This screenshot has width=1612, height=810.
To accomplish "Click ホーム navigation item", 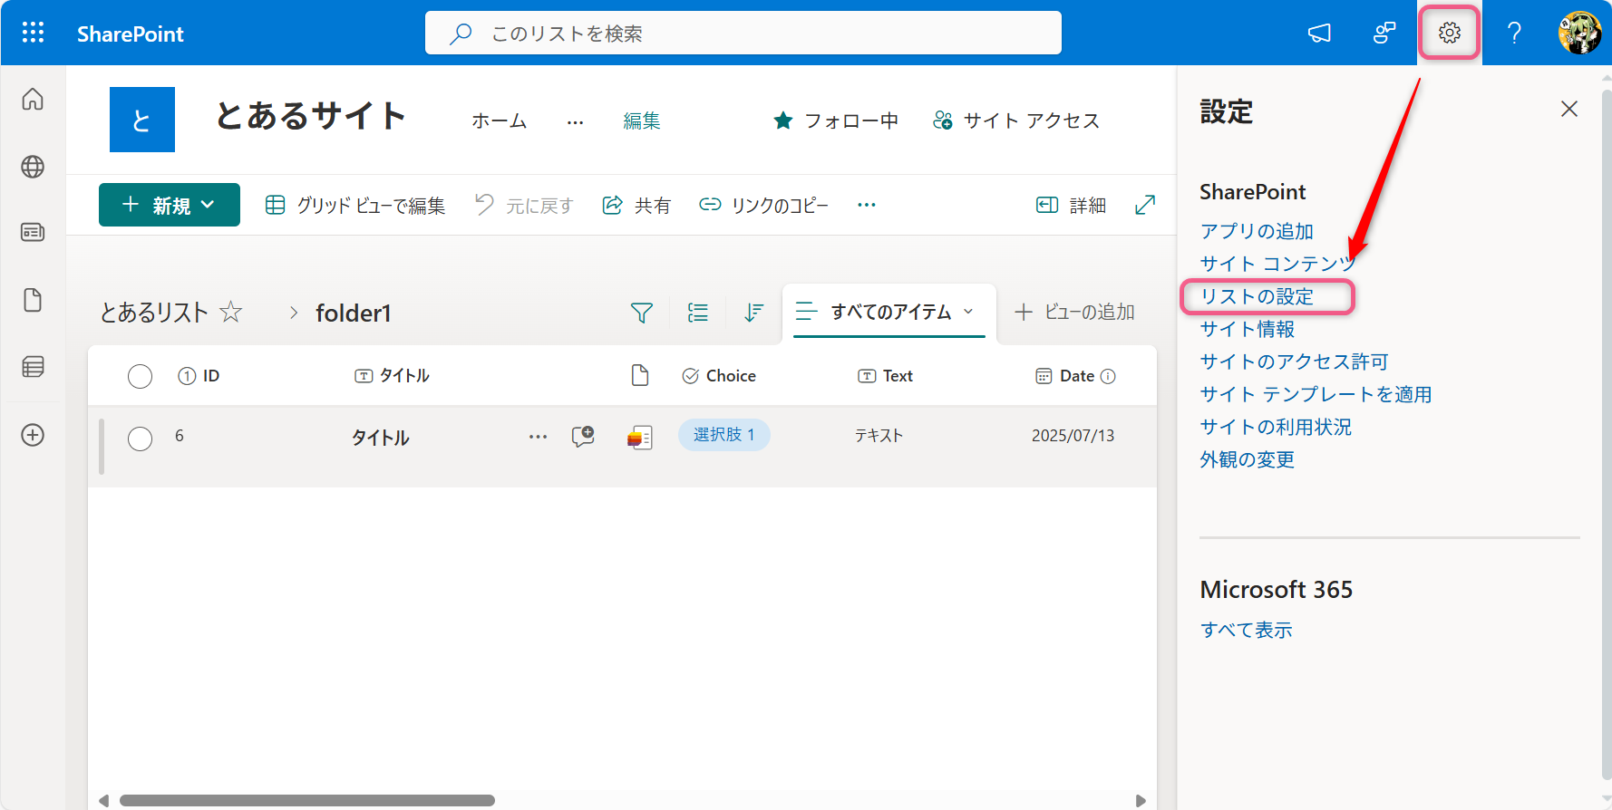I will 499,121.
